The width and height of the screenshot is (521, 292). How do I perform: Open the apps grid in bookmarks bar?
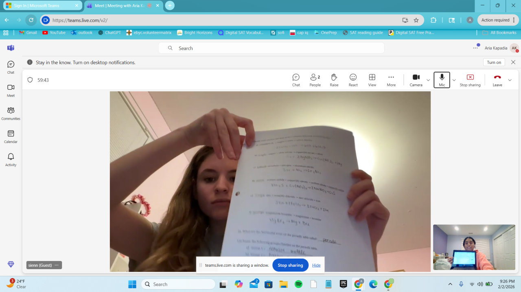[6, 33]
